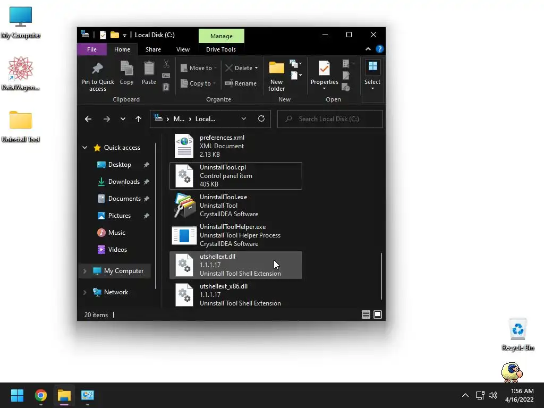Click the Copy path icon
This screenshot has width=544, height=408.
coord(166,75)
